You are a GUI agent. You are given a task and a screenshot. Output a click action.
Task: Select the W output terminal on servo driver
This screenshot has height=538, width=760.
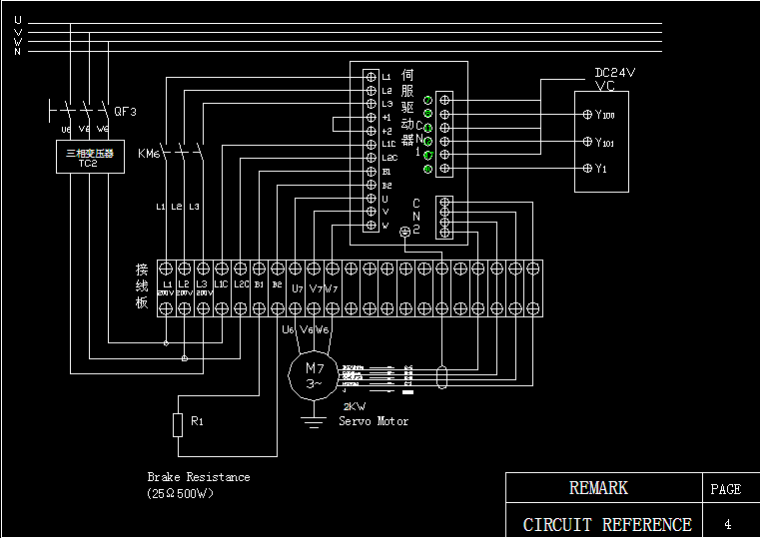pos(372,226)
